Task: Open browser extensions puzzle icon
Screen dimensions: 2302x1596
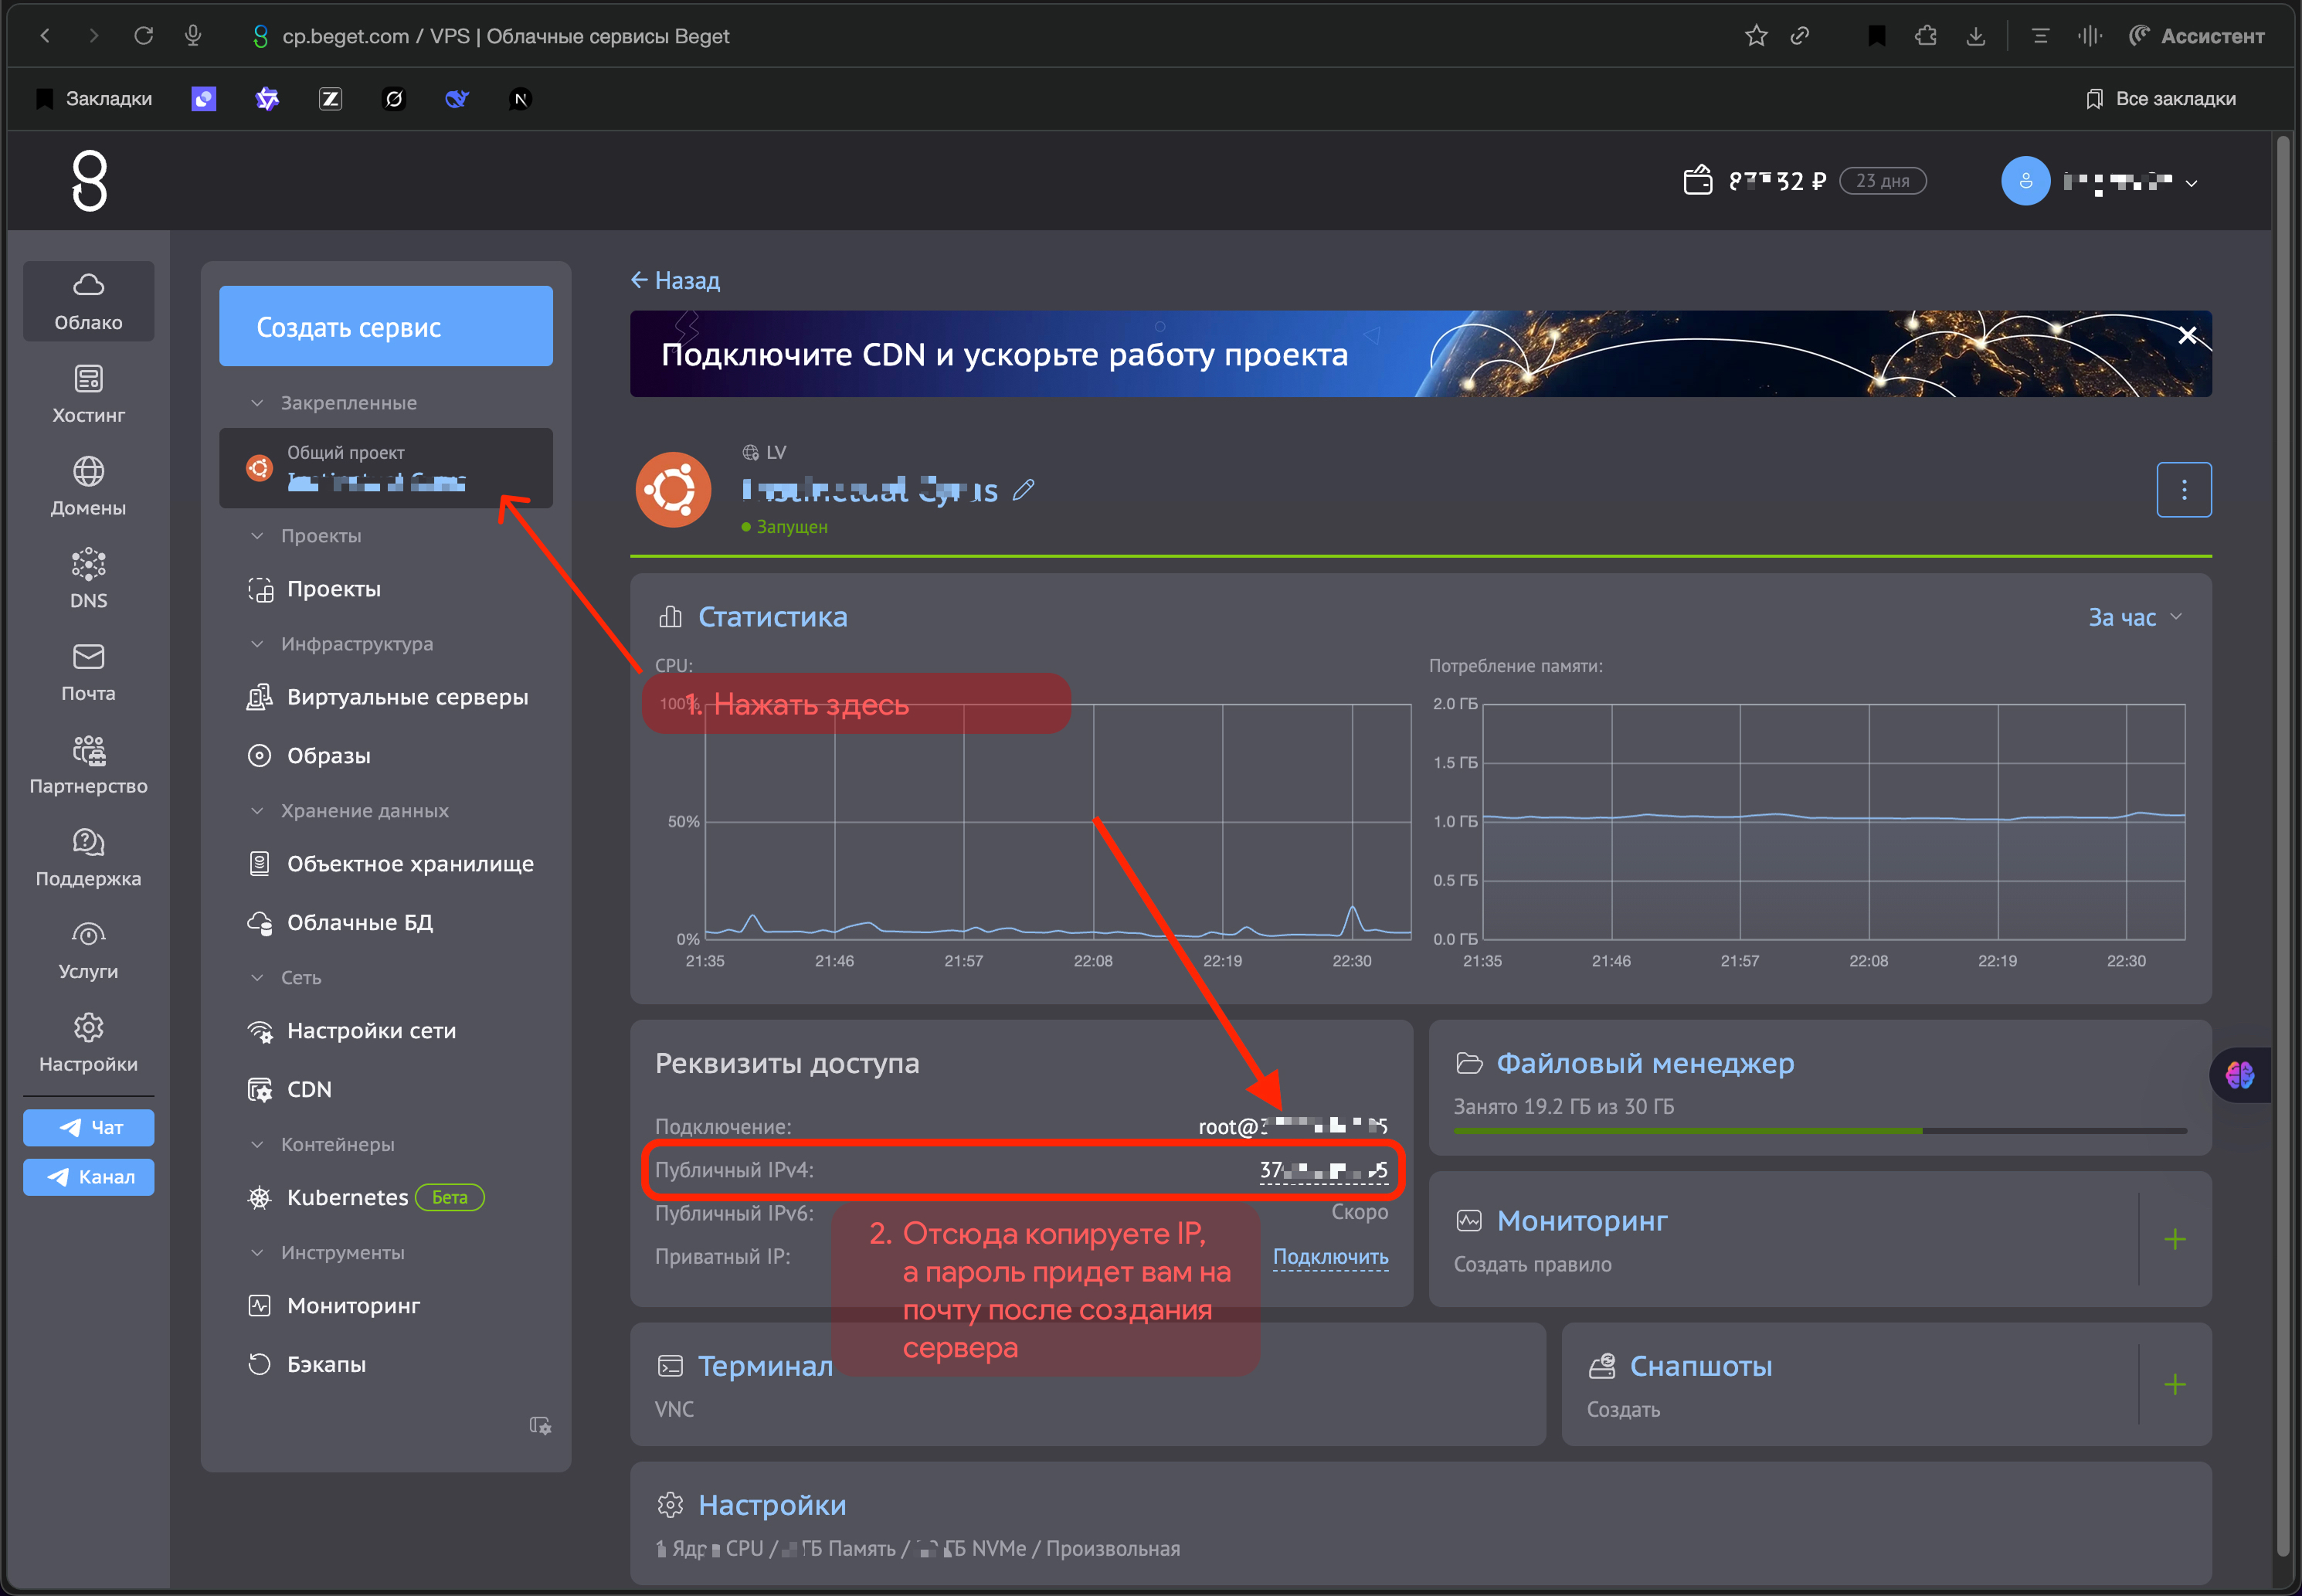Action: click(1925, 36)
